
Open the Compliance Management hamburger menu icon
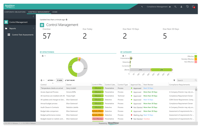point(170,7)
